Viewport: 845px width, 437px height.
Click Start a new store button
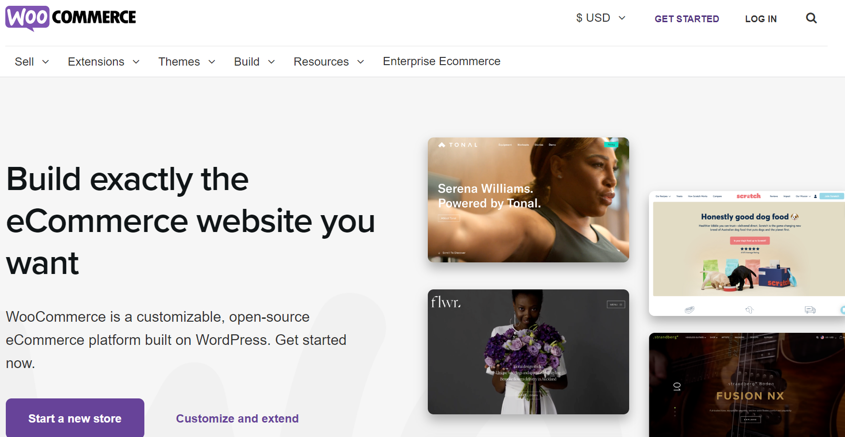(x=75, y=418)
